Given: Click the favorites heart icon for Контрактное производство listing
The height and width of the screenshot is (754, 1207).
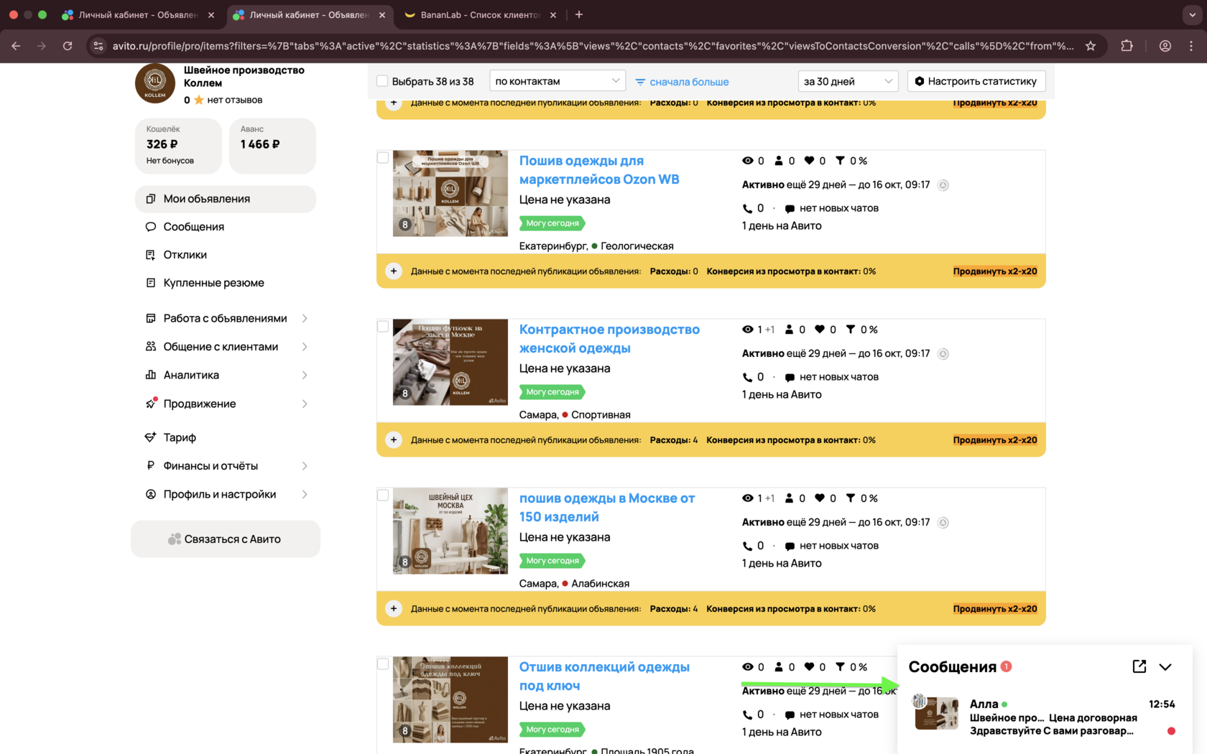Looking at the screenshot, I should pyautogui.click(x=820, y=330).
